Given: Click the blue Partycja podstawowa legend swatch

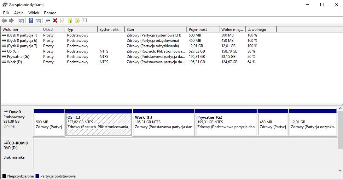Looking at the screenshot, I should (37, 176).
